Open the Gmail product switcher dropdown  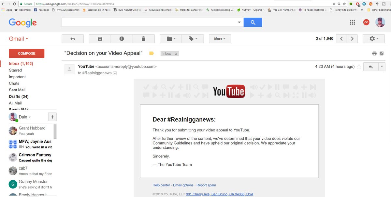pyautogui.click(x=19, y=39)
